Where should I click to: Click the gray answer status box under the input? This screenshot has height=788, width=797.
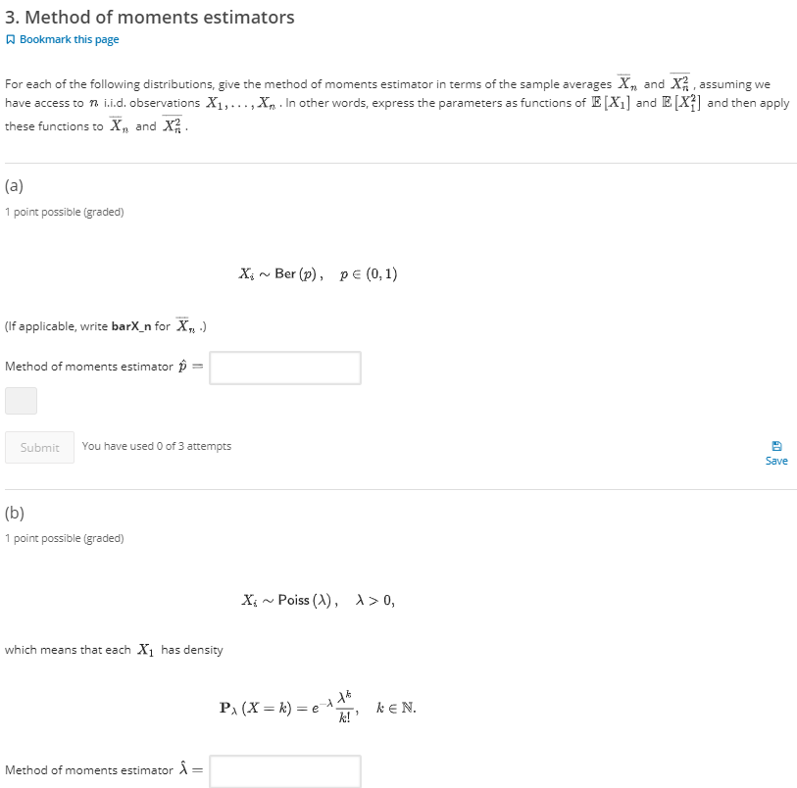tap(21, 401)
